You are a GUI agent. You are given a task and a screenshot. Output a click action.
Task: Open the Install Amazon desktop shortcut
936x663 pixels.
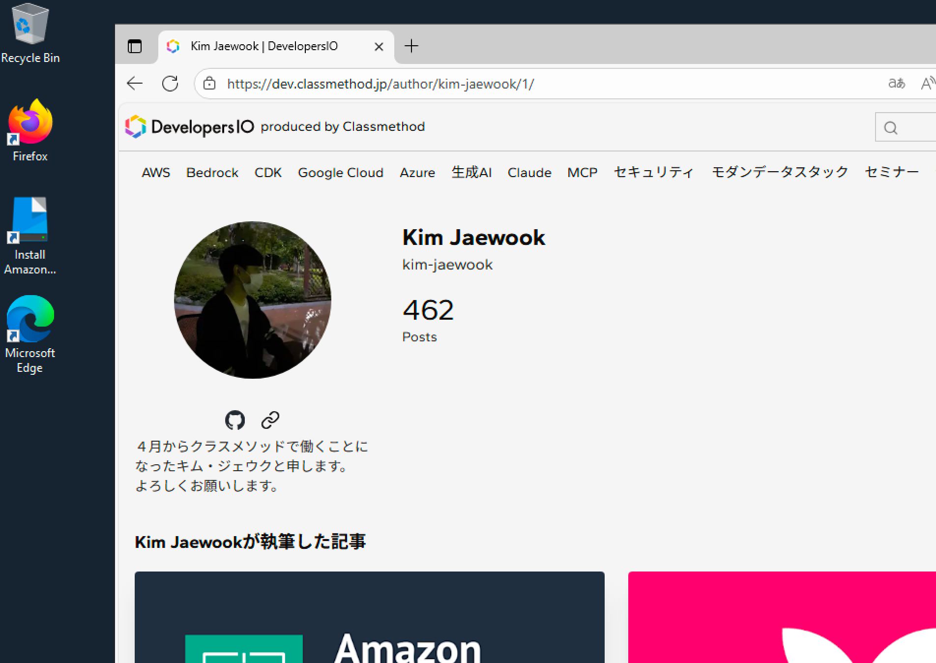(30, 236)
